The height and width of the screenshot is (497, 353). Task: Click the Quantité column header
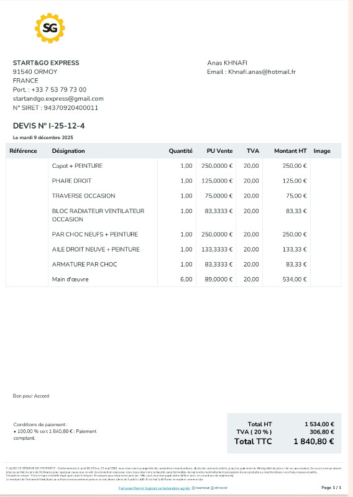click(x=180, y=151)
